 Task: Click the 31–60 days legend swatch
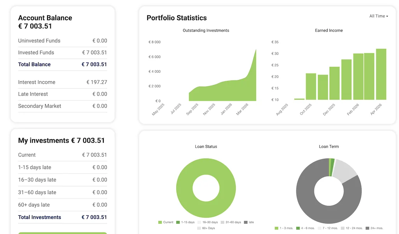point(222,222)
